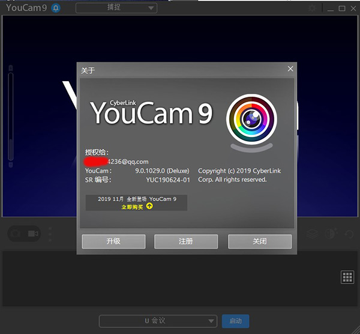Click the layers effects icon

(312, 234)
